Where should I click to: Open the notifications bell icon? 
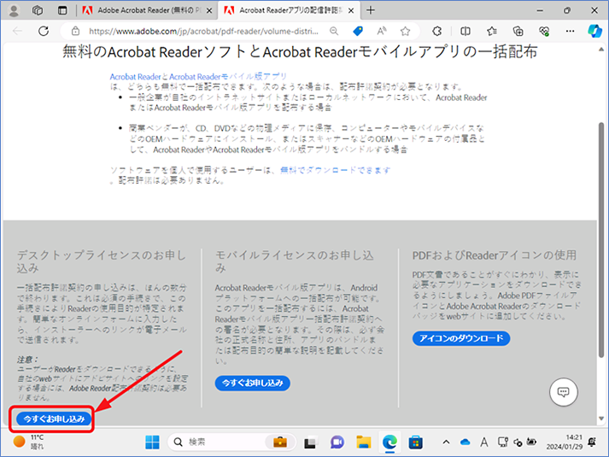pos(592,442)
